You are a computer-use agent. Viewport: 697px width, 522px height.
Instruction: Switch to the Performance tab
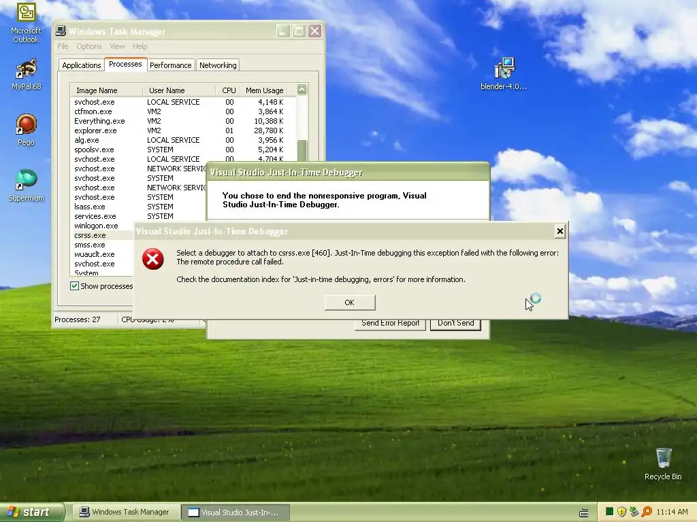pos(171,65)
